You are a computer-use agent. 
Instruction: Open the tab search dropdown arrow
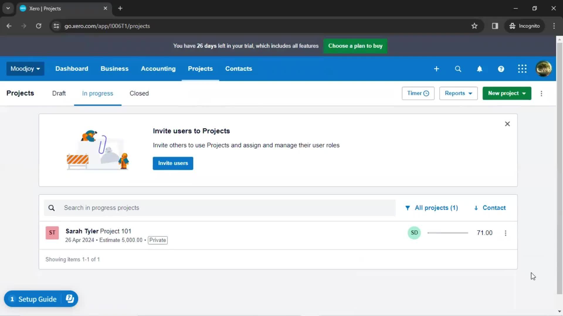(8, 8)
